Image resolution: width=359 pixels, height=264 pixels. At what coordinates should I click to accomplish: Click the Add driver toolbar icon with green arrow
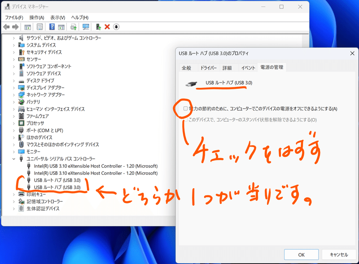pyautogui.click(x=98, y=27)
